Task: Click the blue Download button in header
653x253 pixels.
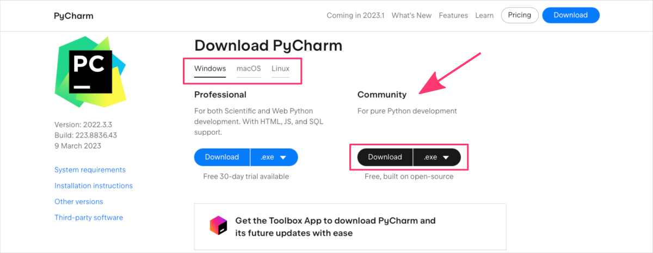Action: 570,15
